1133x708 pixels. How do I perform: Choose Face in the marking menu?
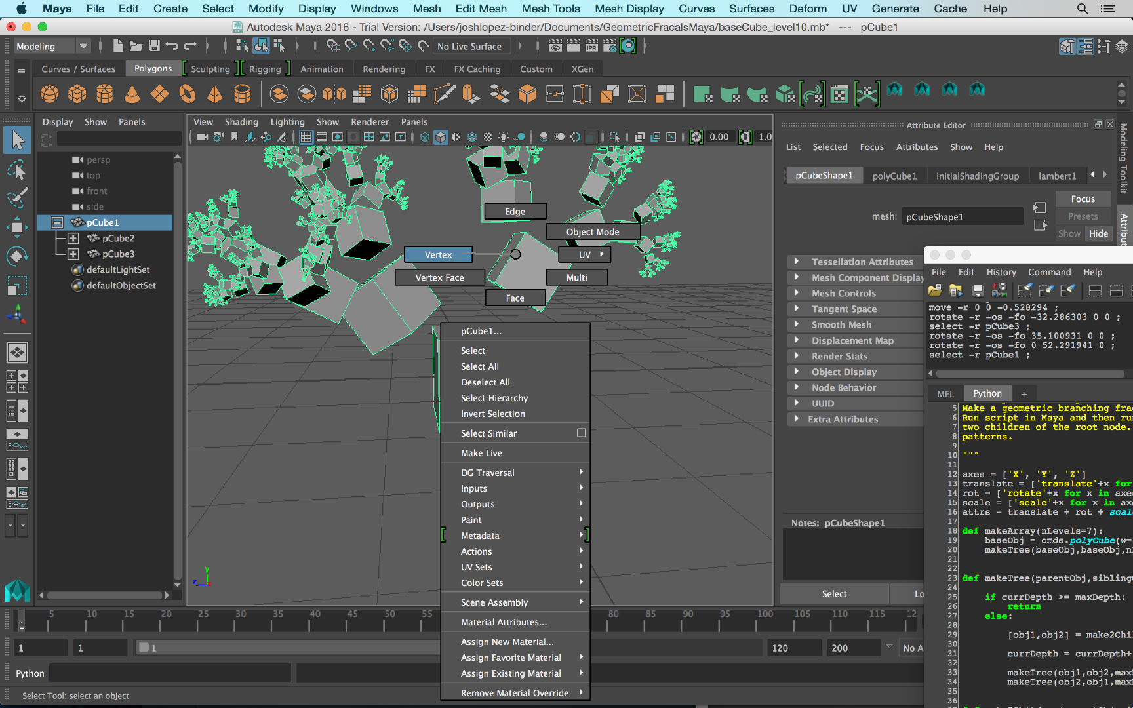(515, 298)
